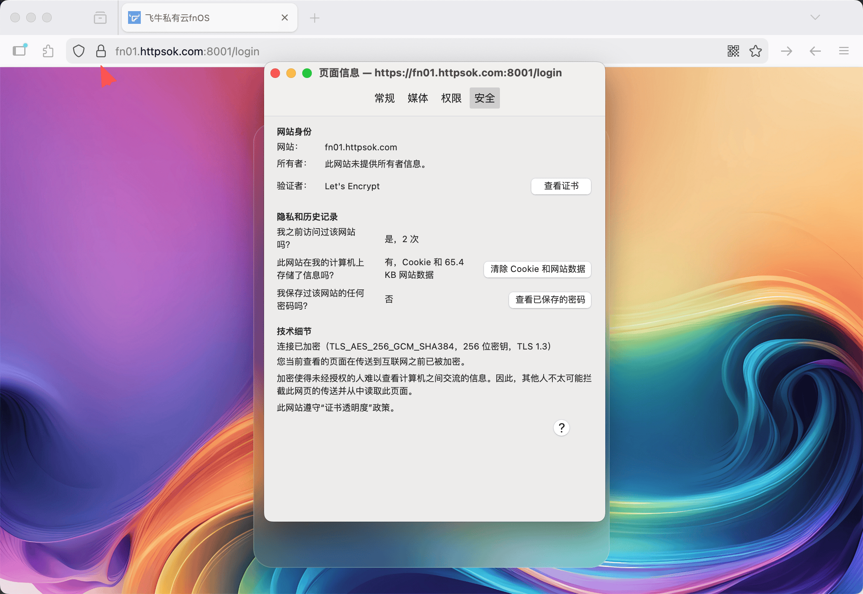Open the extensions puzzle icon
Viewport: 863px width, 594px height.
click(48, 51)
